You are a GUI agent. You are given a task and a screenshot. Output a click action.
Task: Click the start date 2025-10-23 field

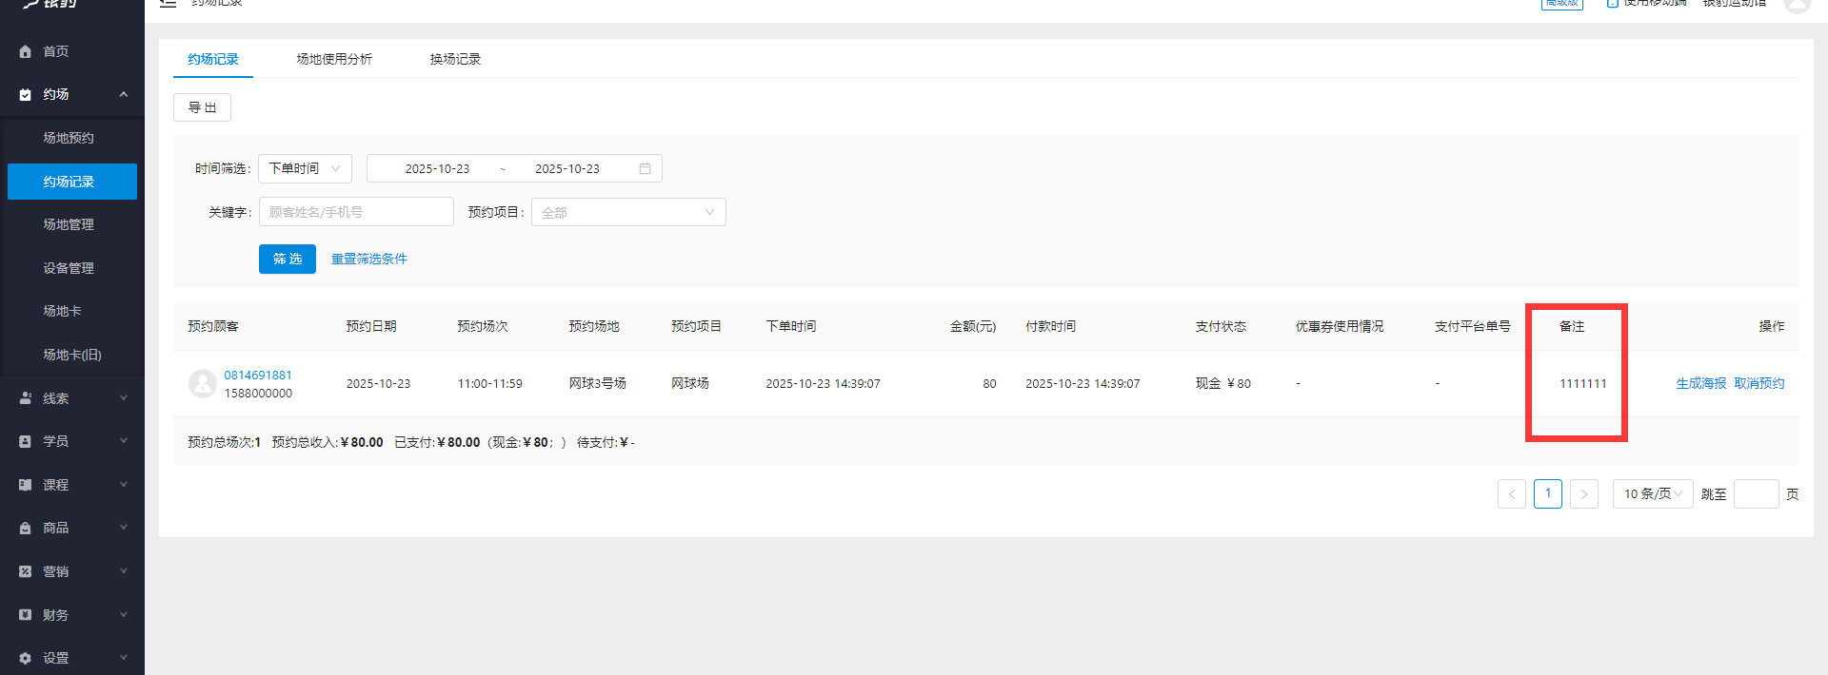coord(437,168)
